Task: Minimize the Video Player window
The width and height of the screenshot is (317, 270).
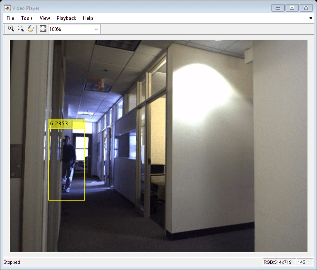Action: coord(278,8)
